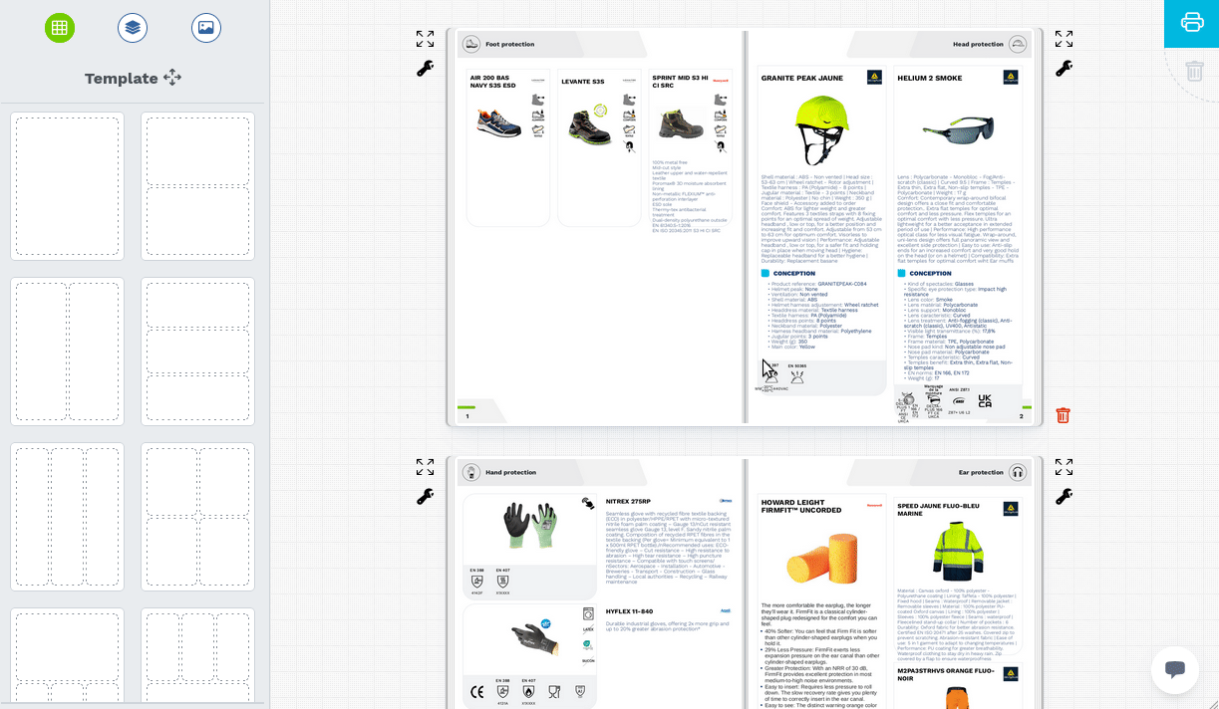Expand Hand protection page fullscreen icon
Image resolution: width=1219 pixels, height=709 pixels.
426,467
